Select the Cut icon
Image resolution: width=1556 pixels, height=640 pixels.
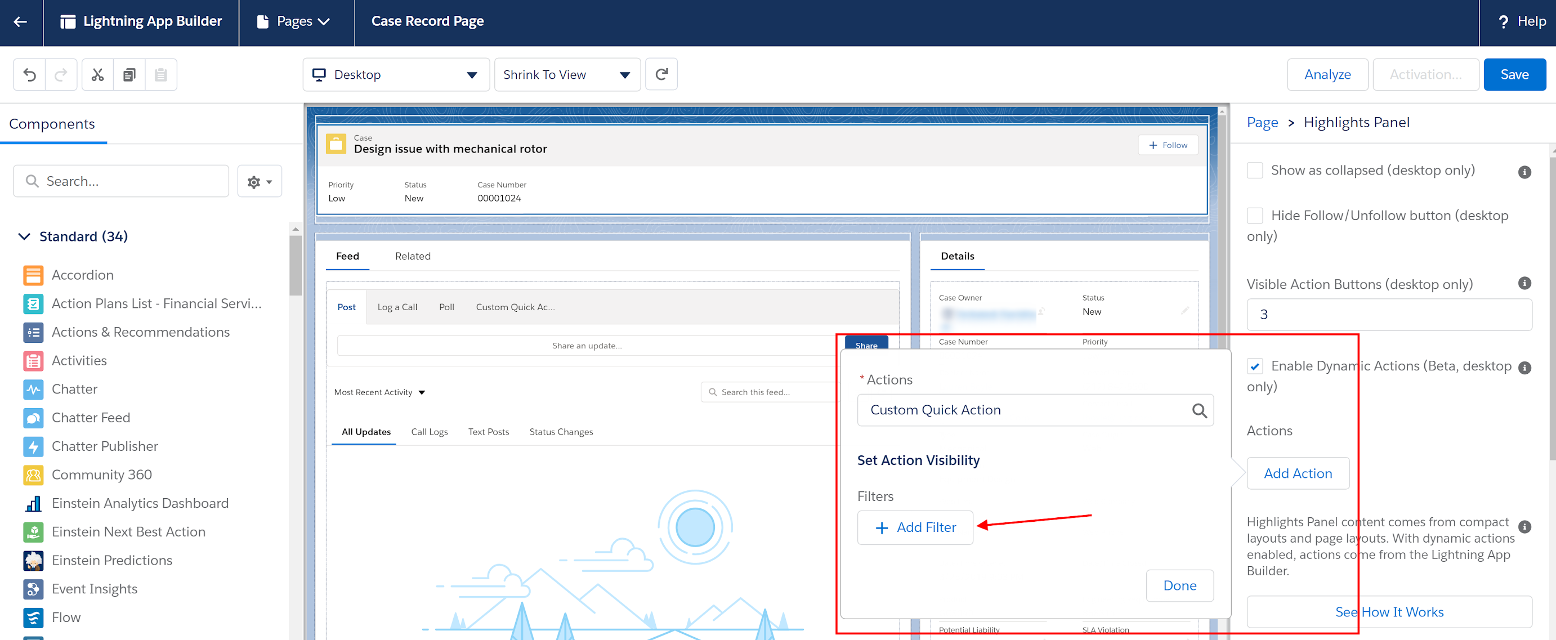98,74
